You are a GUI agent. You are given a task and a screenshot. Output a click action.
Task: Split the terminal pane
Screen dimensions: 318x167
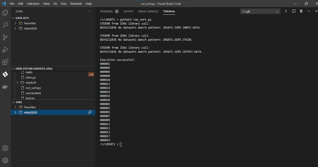[294, 11]
